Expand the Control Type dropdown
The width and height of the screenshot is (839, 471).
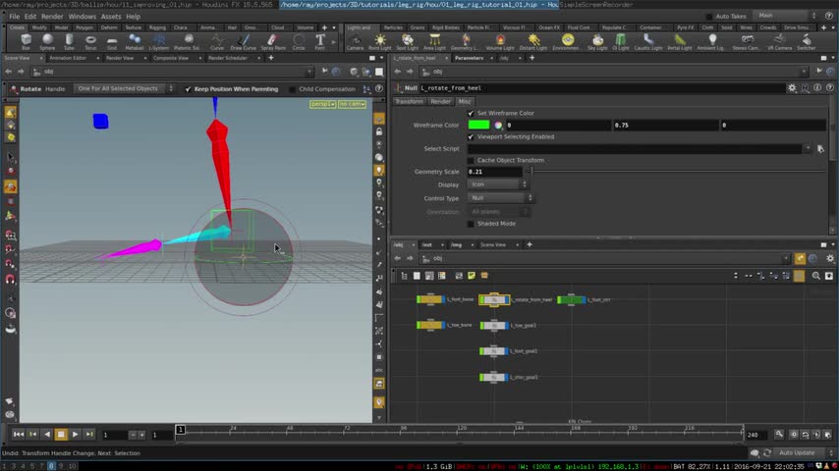(x=501, y=198)
